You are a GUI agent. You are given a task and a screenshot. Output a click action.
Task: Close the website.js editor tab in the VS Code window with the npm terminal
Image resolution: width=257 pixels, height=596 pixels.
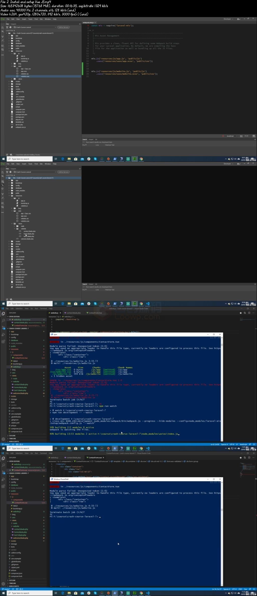tap(60, 313)
